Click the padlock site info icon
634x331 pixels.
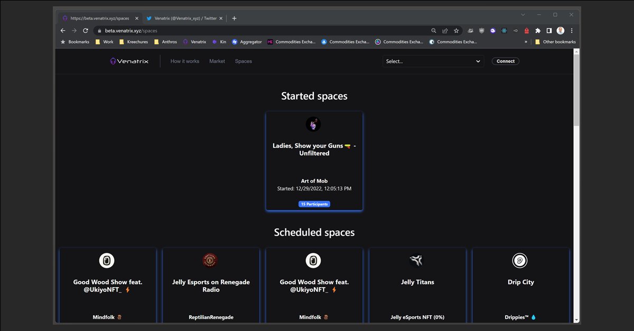tap(98, 31)
